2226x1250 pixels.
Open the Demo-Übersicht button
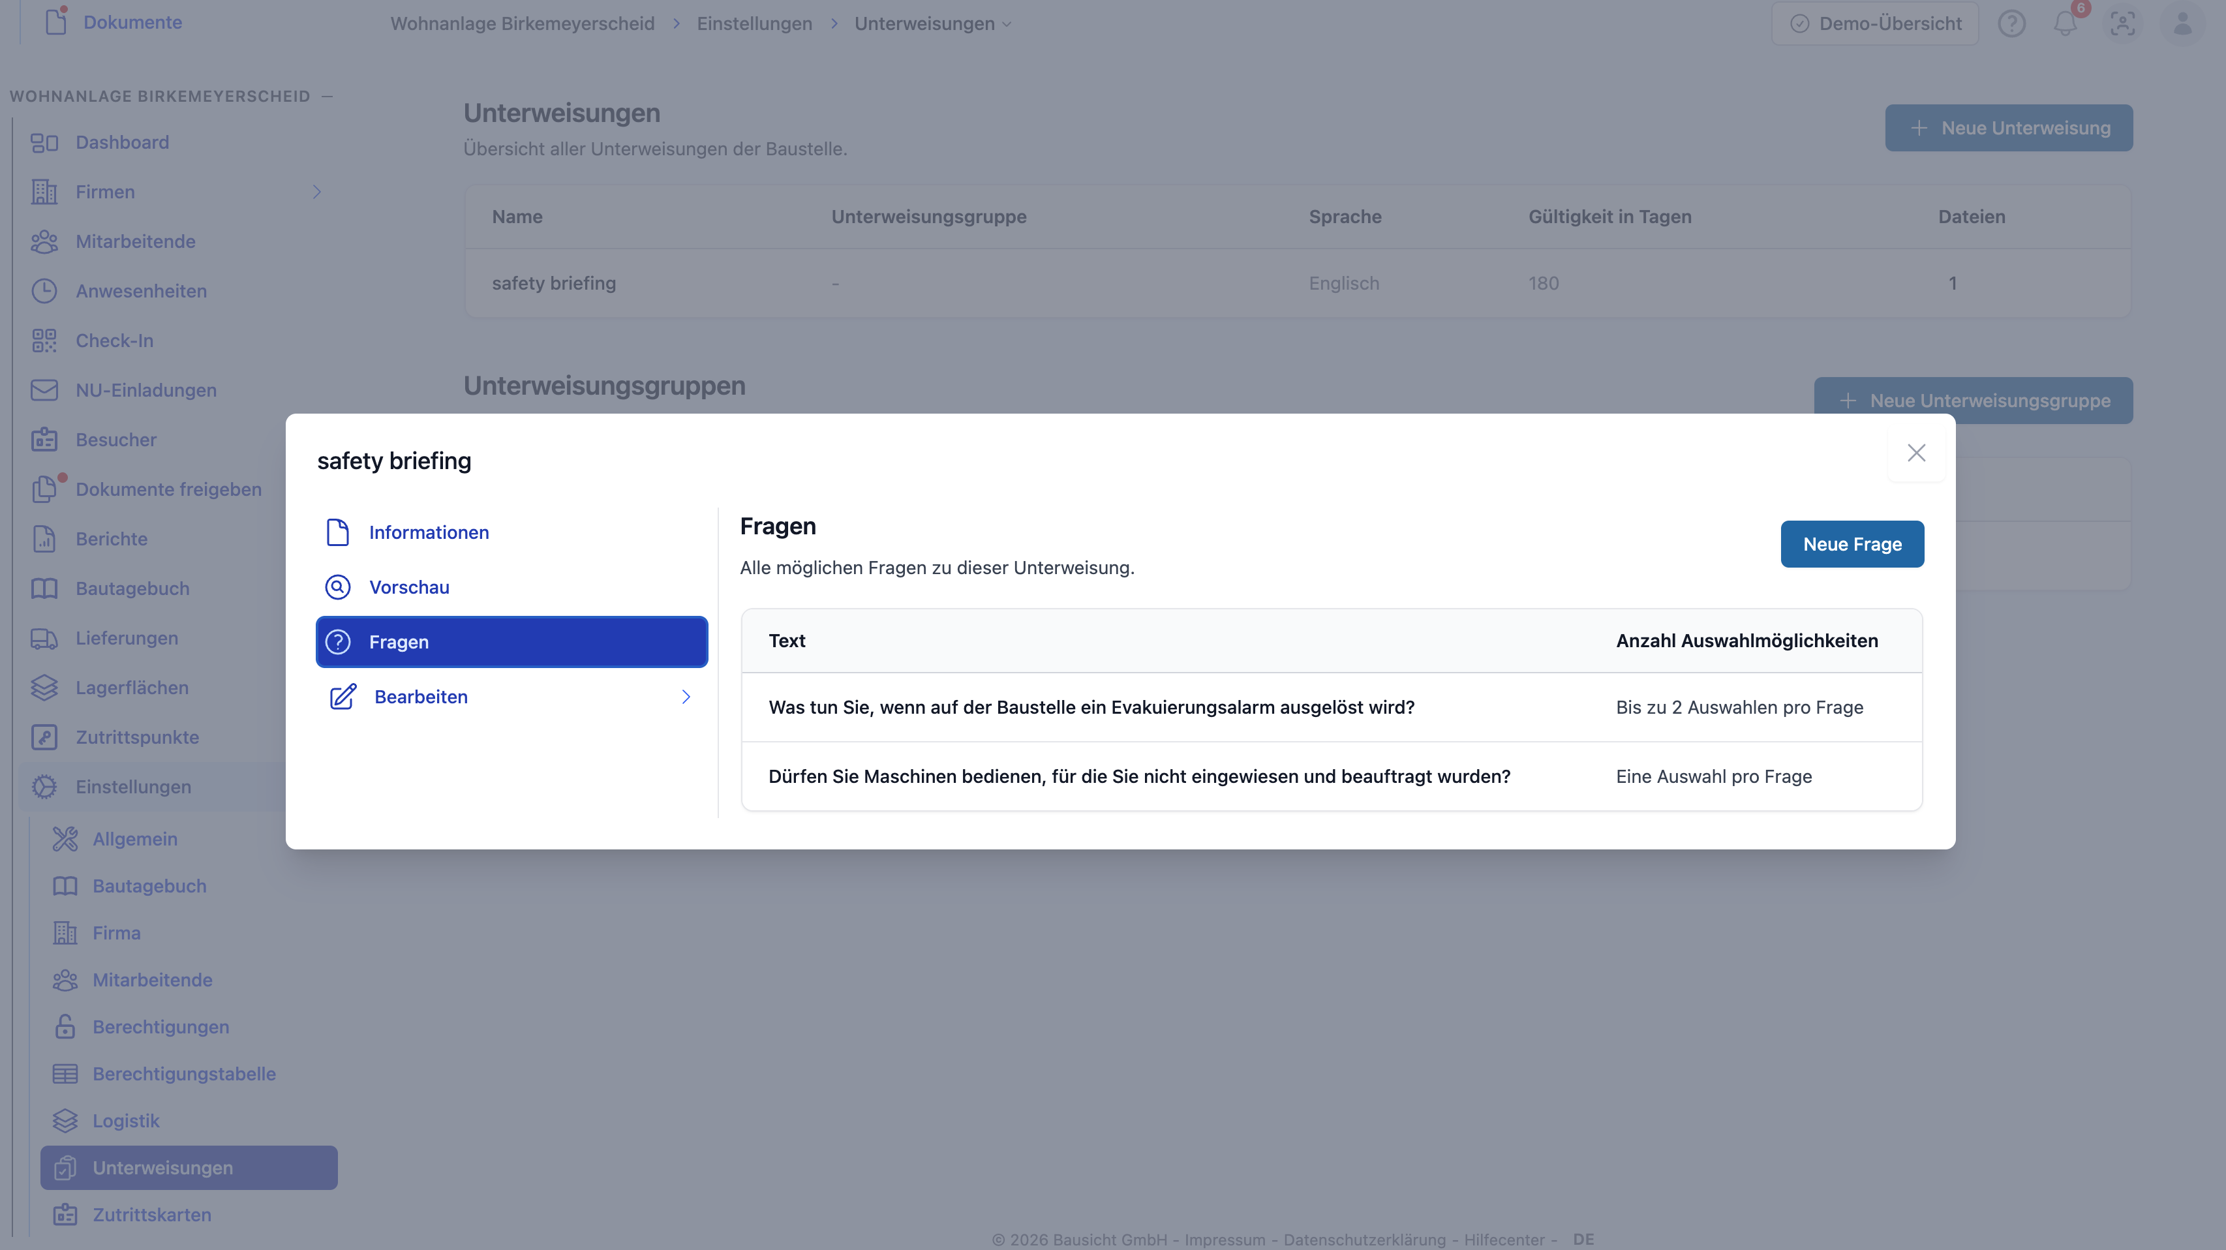click(x=1874, y=23)
